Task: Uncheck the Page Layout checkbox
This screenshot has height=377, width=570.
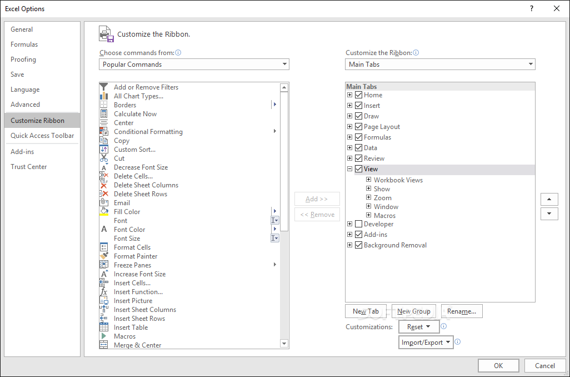Action: click(x=358, y=127)
